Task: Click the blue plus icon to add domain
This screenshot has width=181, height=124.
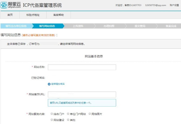Action: (x=49, y=84)
